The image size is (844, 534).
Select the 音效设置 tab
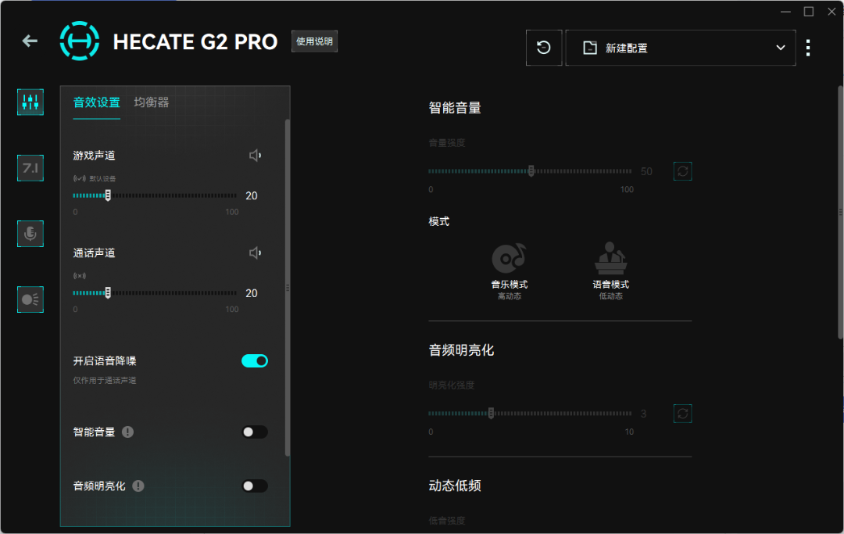click(x=97, y=102)
